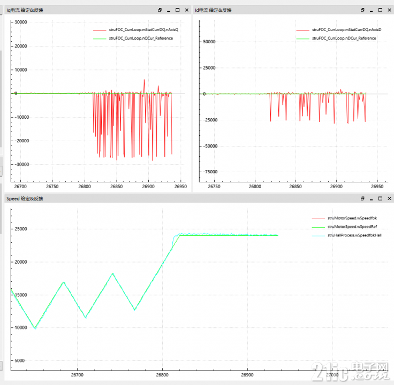Maximize the Id current chart panel
Image resolution: width=394 pixels, height=385 pixels.
380,10
